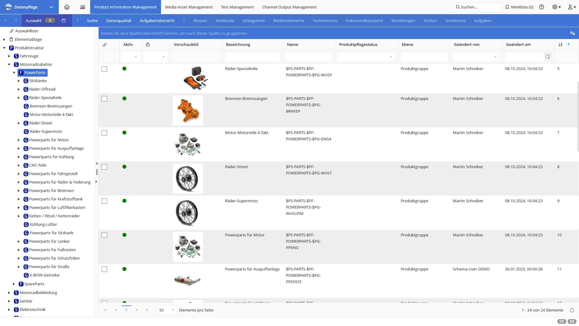This screenshot has width=579, height=326.
Task: Click the grid column settings icon
Action: [572, 33]
